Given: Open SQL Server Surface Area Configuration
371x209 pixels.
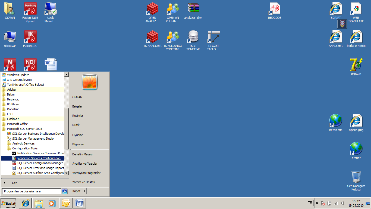Looking at the screenshot, I should [33, 173].
